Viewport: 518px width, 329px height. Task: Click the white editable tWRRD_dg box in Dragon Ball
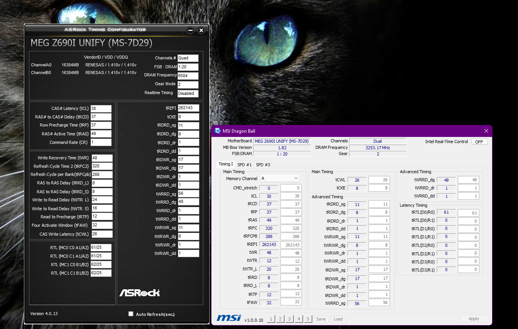click(x=469, y=180)
